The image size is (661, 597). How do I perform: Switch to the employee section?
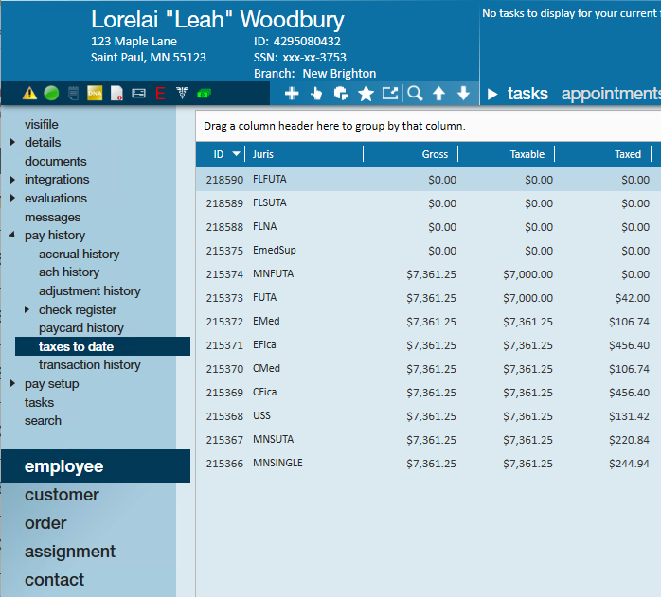coord(96,466)
